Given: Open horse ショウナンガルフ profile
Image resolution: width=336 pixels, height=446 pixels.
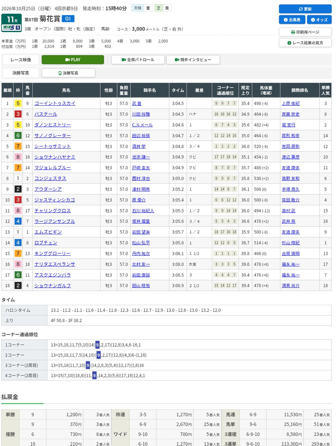Looking at the screenshot, I should pos(52,285).
